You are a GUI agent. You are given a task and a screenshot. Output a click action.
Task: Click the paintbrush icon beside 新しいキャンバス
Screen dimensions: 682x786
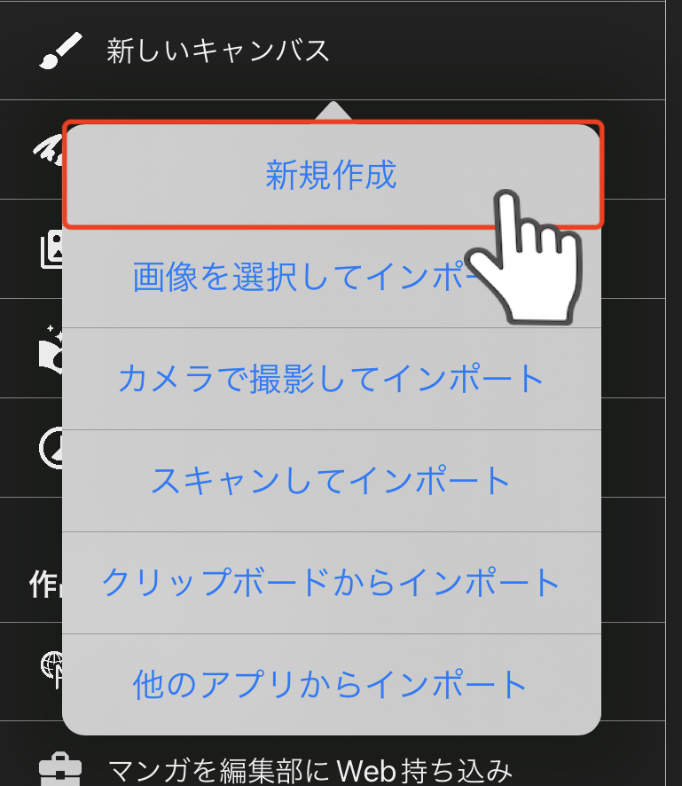[x=60, y=51]
